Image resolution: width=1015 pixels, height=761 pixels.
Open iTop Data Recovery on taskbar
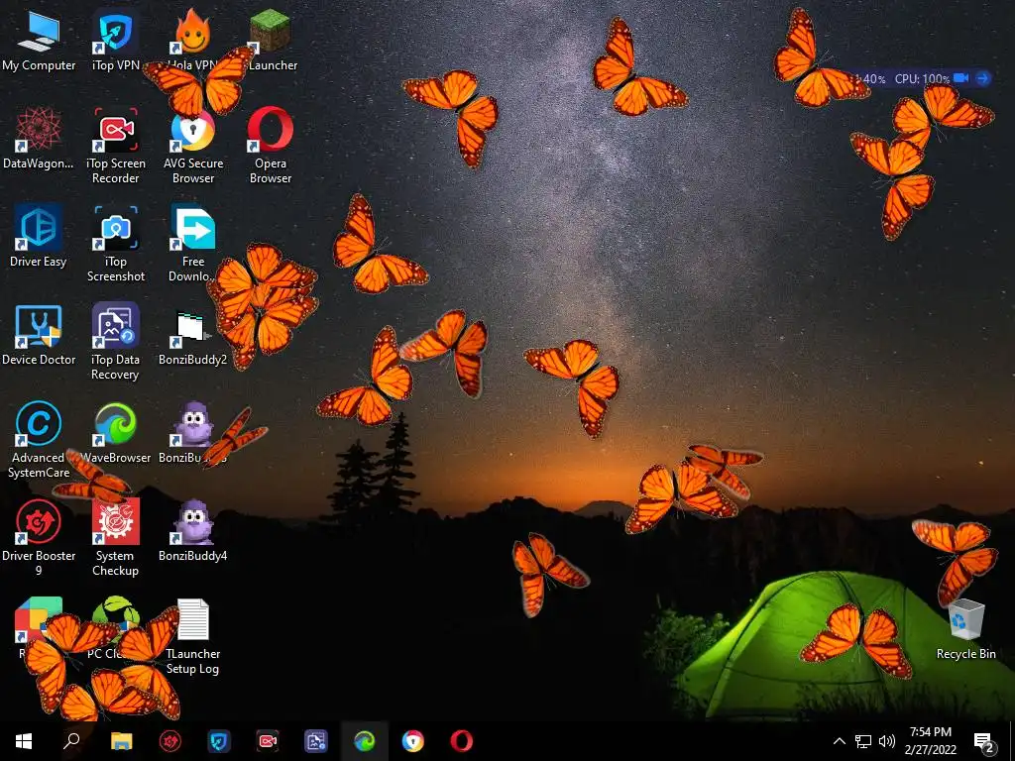(316, 741)
